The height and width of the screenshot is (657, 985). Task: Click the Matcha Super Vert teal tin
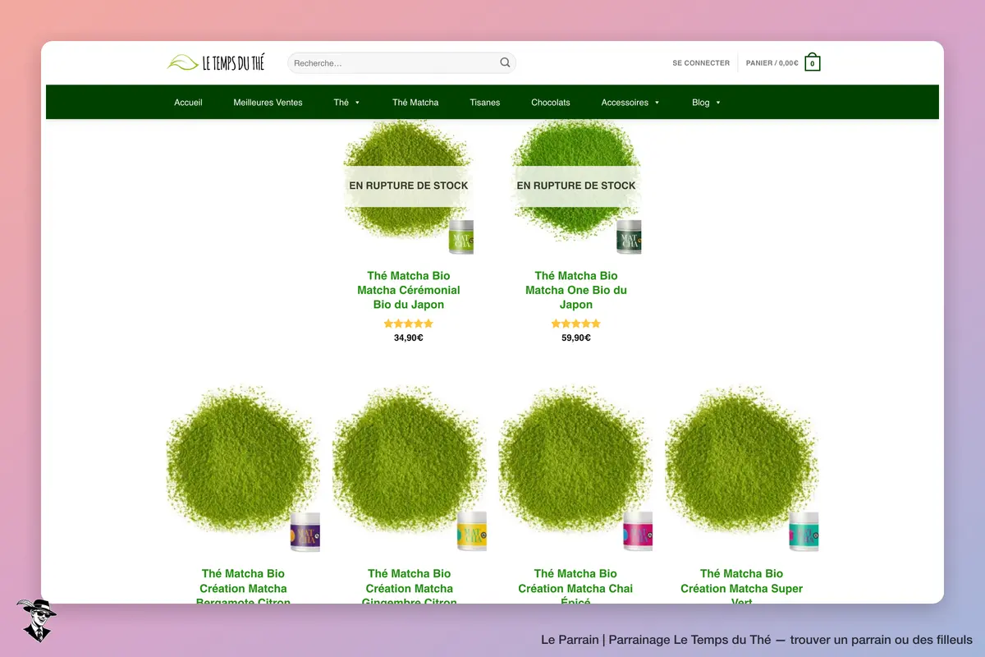click(804, 531)
